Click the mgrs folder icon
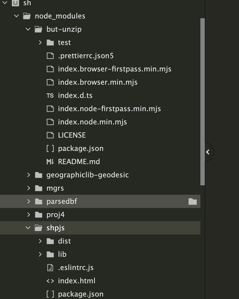239x299 pixels. point(39,188)
